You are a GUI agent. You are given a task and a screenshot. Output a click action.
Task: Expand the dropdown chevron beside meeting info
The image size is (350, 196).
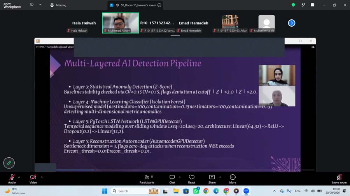tap(40, 4)
